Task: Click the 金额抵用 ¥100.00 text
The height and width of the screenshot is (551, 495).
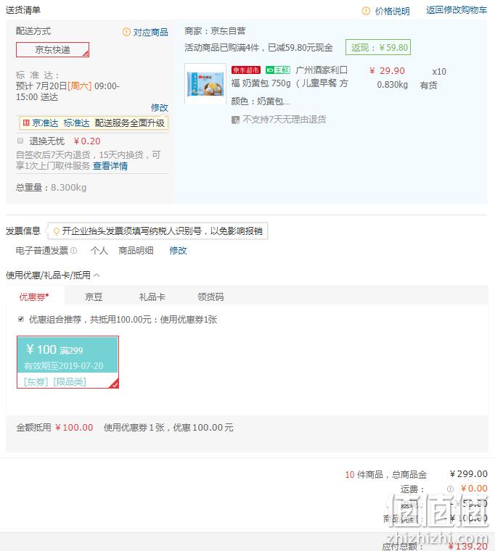Action: click(54, 428)
